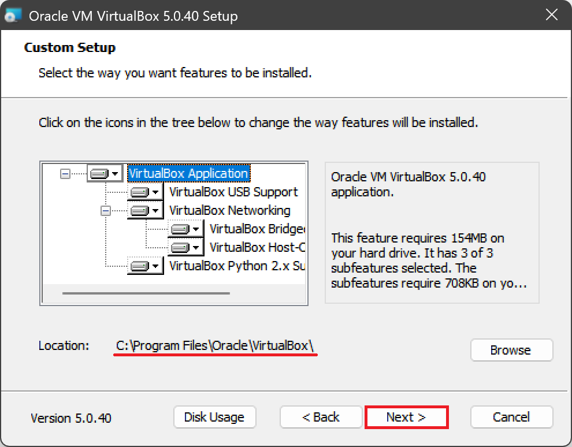The width and height of the screenshot is (572, 447).
Task: Cancel the VirtualBox setup
Action: click(511, 417)
